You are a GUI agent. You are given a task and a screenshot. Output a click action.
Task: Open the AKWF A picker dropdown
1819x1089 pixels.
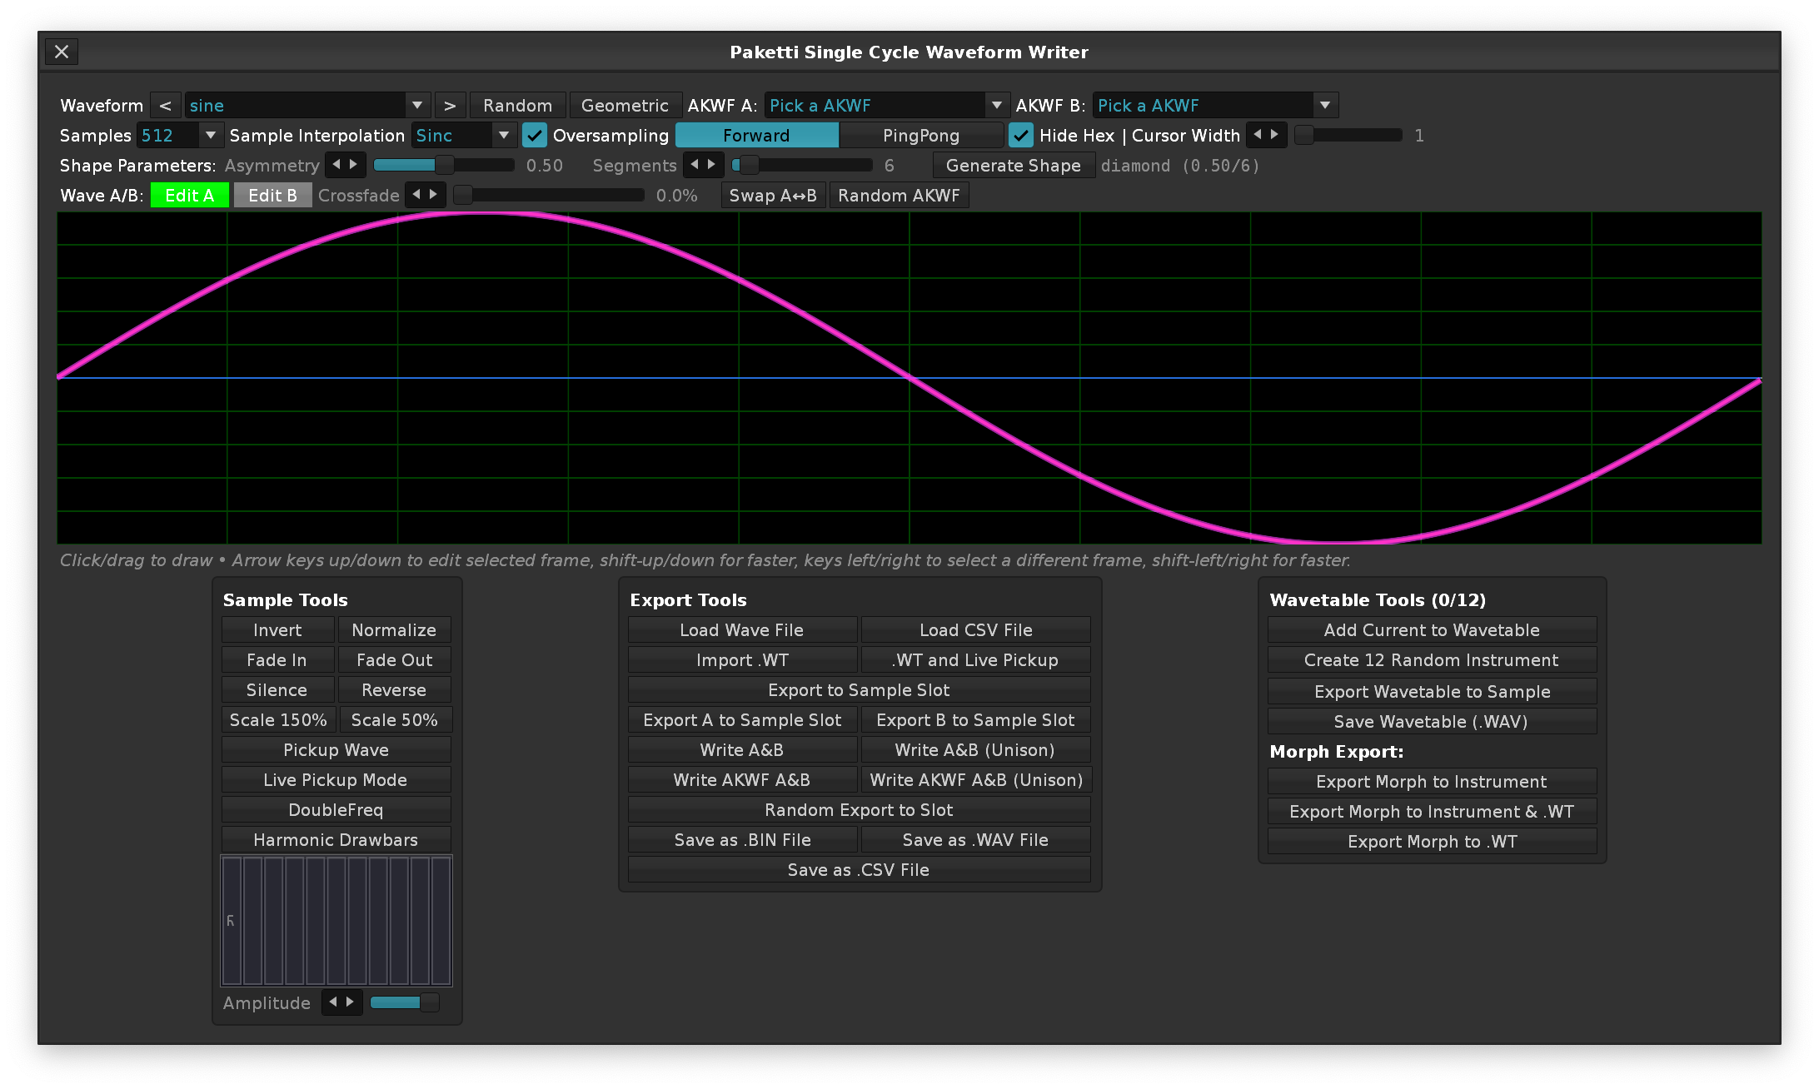(x=886, y=106)
